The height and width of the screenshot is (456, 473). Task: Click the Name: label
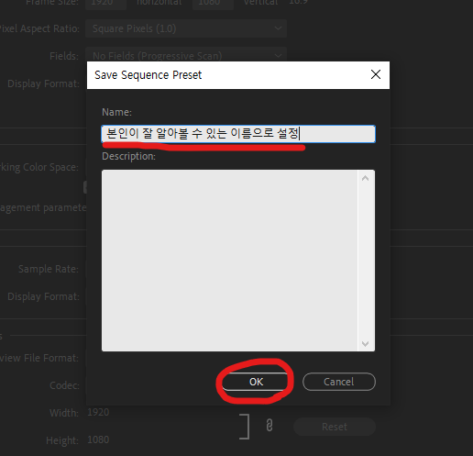[x=116, y=112]
